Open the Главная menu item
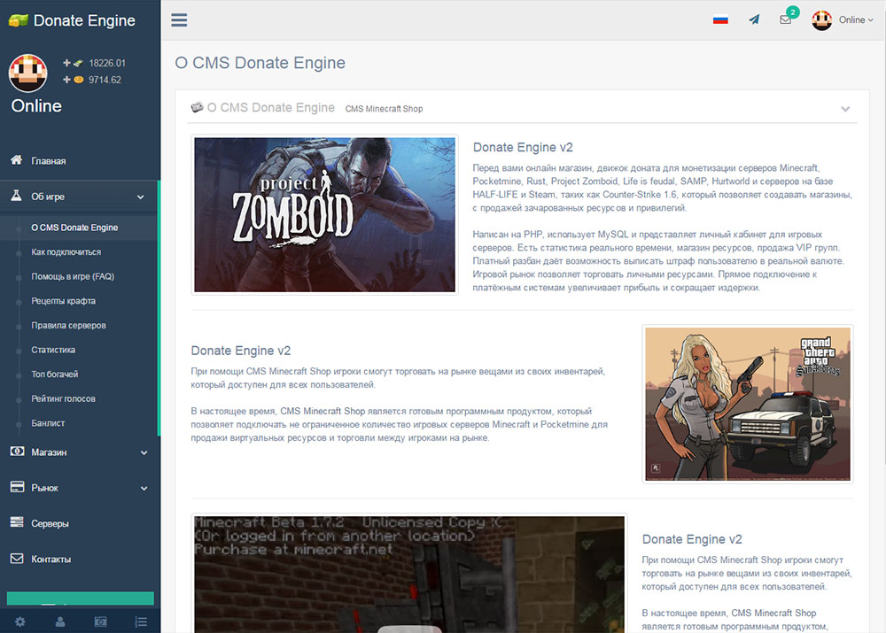This screenshot has width=886, height=633. point(49,161)
